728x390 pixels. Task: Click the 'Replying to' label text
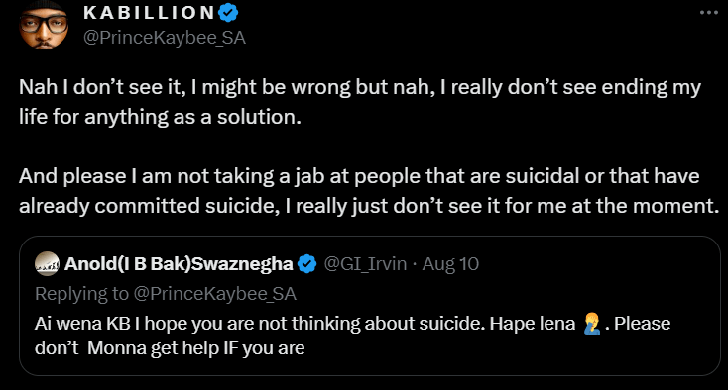(81, 294)
